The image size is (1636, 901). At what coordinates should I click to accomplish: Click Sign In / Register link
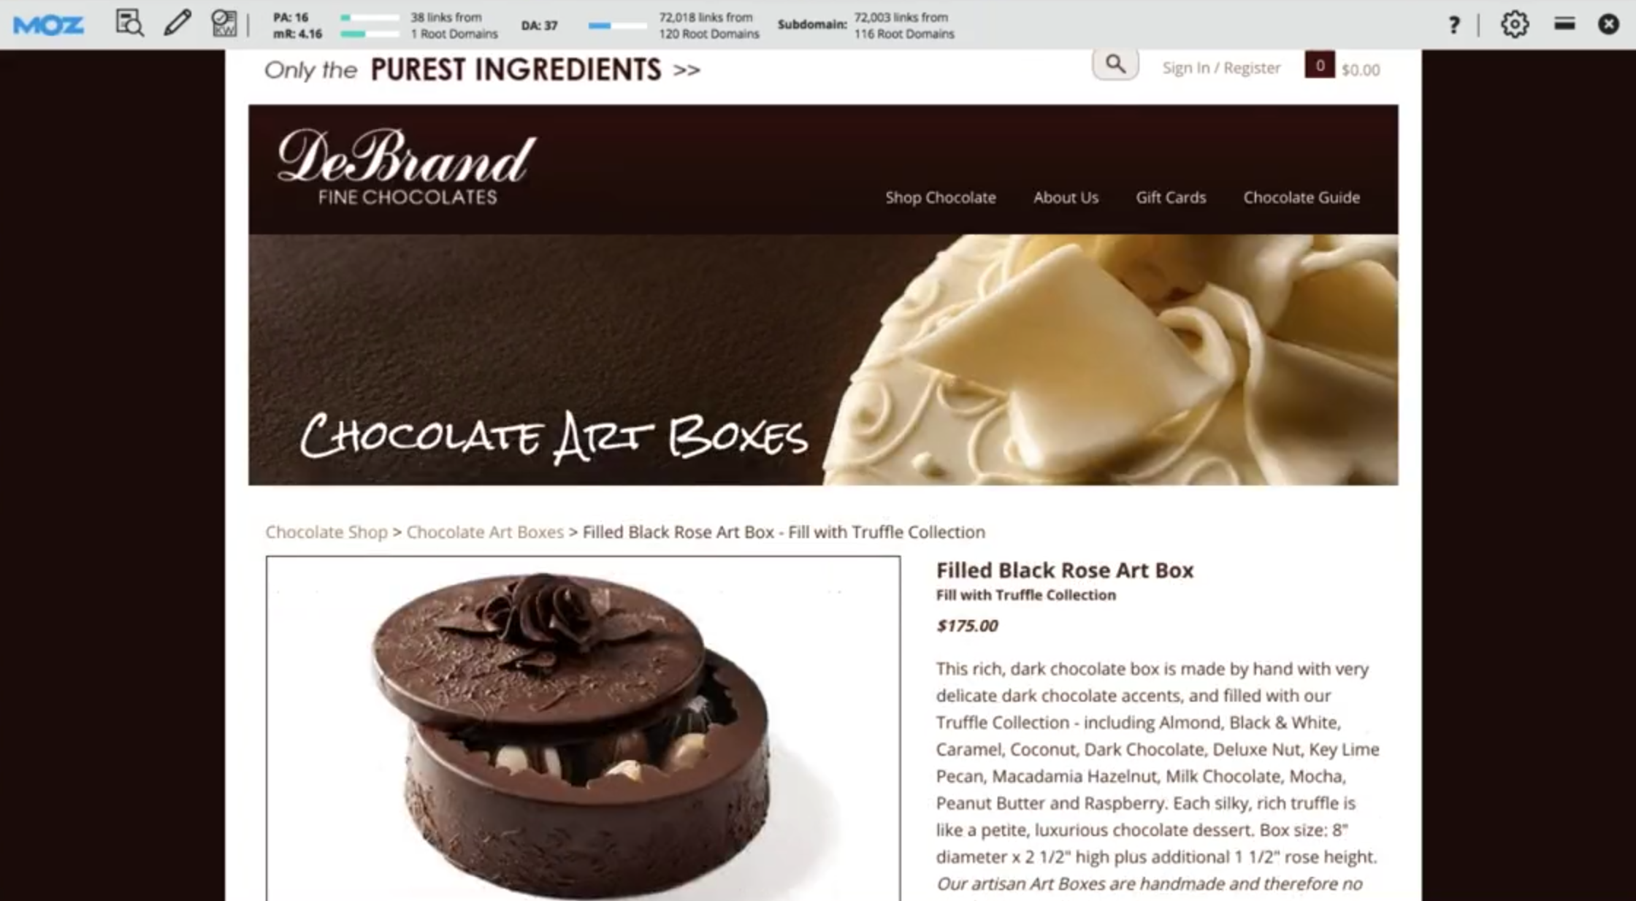[1221, 68]
